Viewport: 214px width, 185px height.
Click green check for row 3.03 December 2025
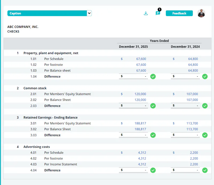point(153,135)
